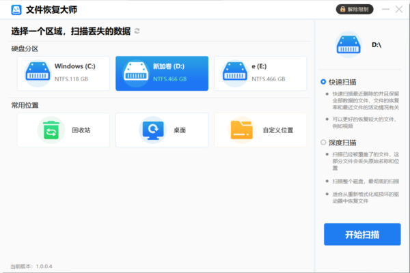
Task: Choose the e (E:) partition card
Action: pos(260,74)
